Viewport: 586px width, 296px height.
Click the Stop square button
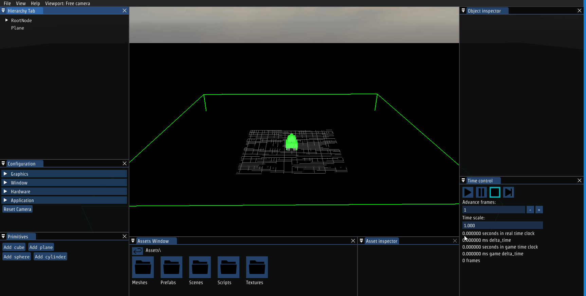pos(495,192)
